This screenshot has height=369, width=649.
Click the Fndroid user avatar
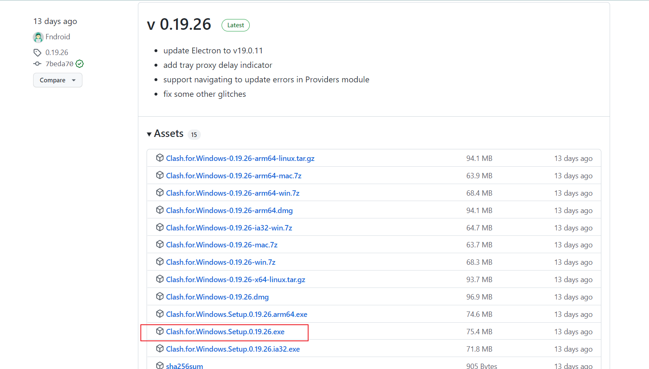click(38, 37)
